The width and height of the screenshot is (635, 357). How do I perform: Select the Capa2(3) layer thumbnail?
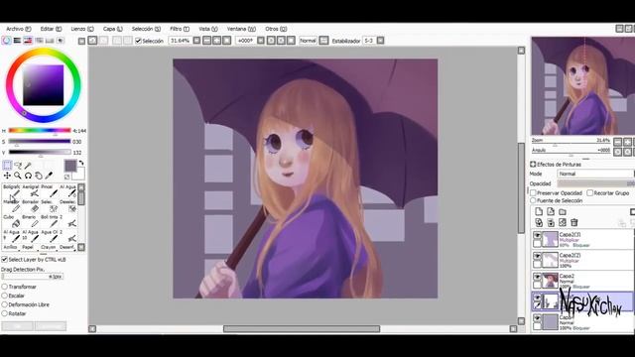pyautogui.click(x=550, y=239)
